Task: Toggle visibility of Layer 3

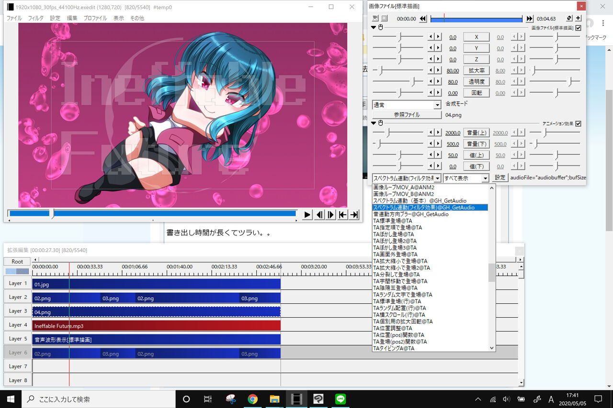Action: pyautogui.click(x=18, y=311)
